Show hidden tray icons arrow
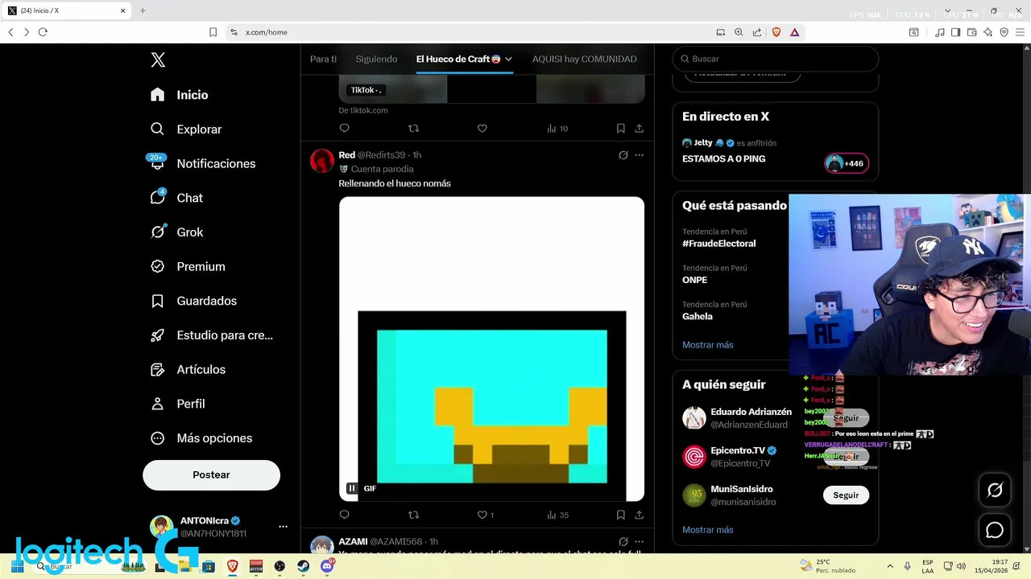This screenshot has width=1031, height=579. click(890, 566)
